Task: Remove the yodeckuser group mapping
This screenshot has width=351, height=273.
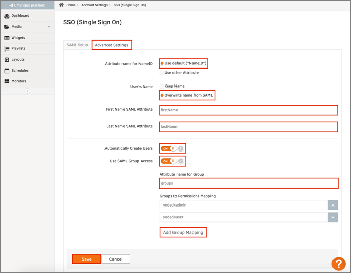Action: (x=332, y=218)
